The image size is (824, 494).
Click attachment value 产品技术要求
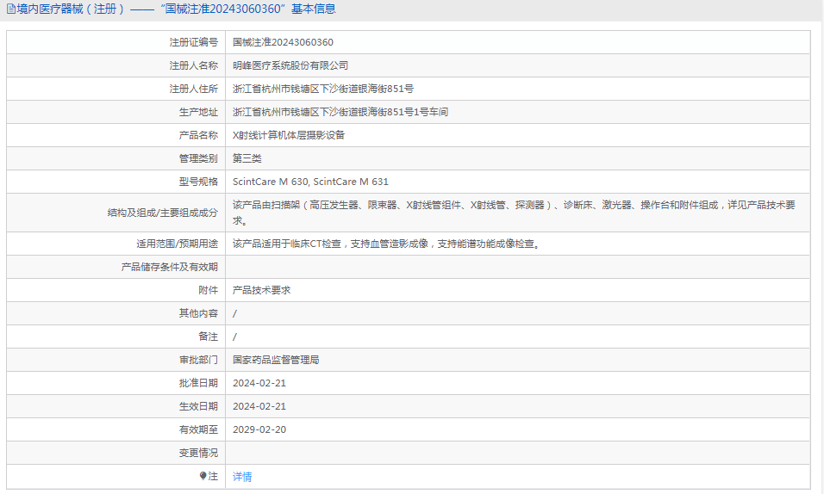coord(261,290)
